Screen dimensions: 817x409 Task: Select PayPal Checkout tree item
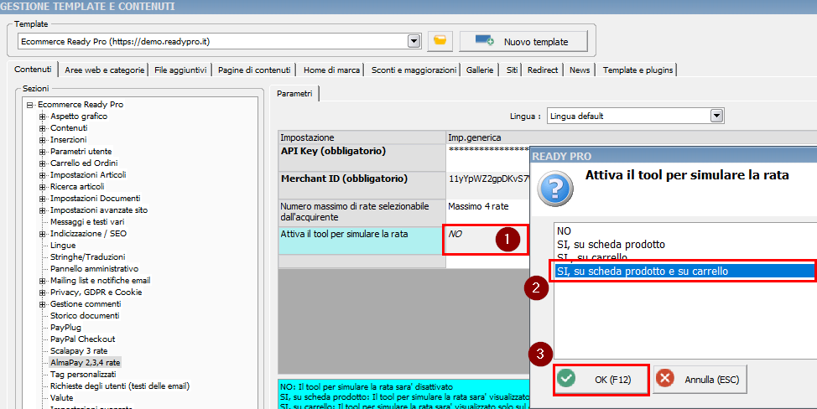82,339
